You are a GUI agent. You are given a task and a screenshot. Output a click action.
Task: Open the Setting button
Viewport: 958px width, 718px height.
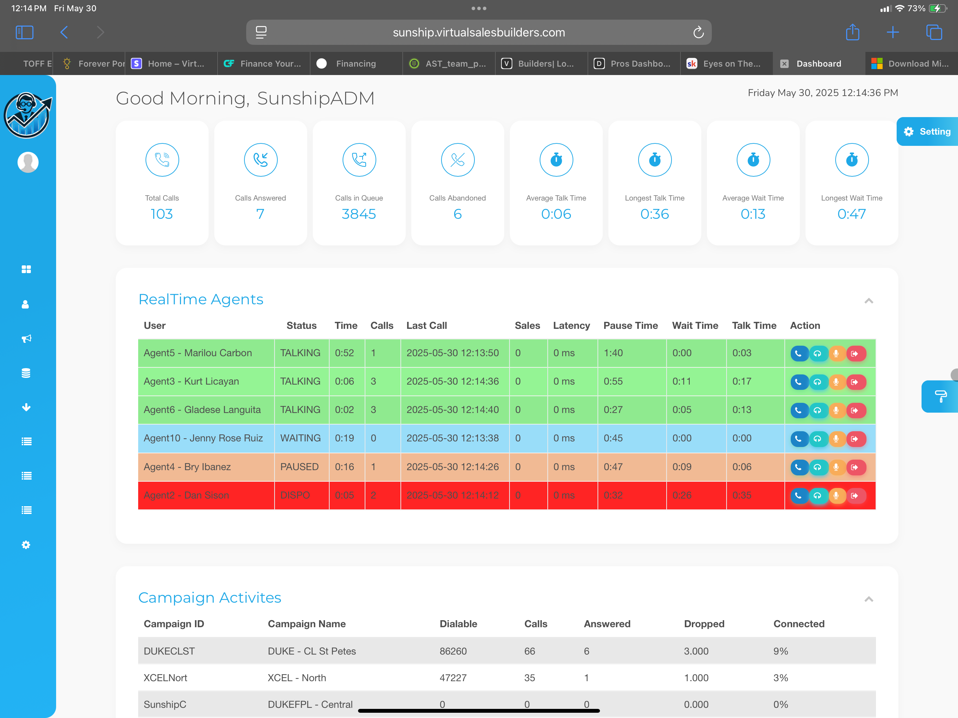[928, 132]
